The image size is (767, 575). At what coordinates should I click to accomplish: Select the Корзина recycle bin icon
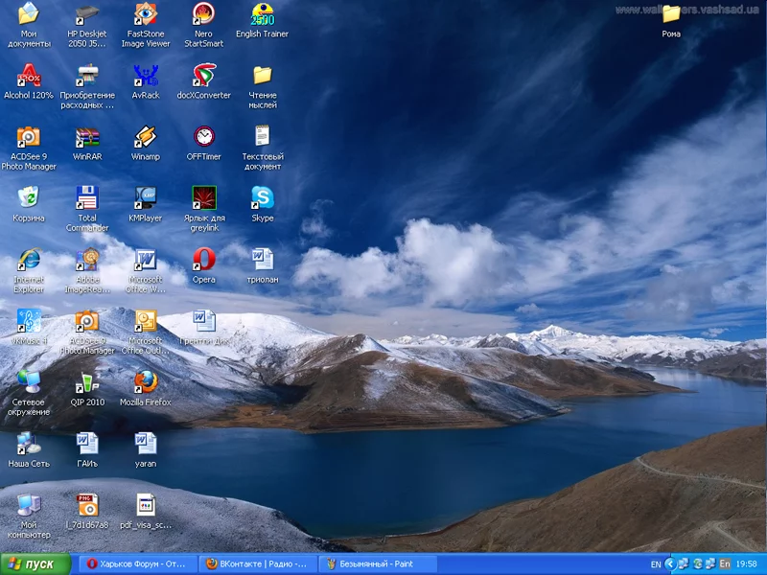coord(29,198)
